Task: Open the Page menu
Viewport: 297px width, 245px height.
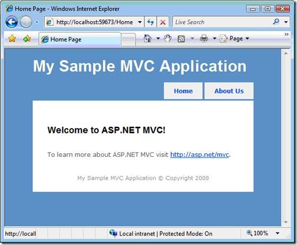Action: coord(235,38)
